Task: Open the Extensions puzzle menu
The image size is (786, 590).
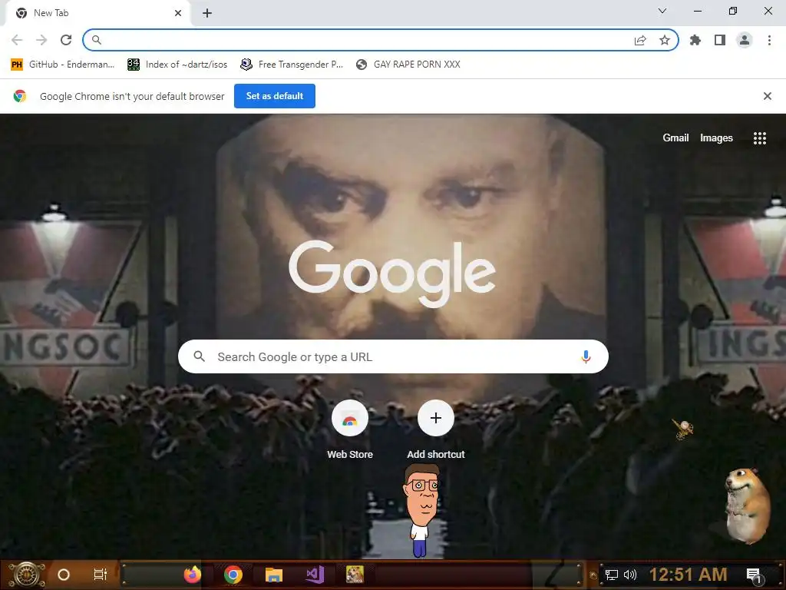Action: point(695,40)
